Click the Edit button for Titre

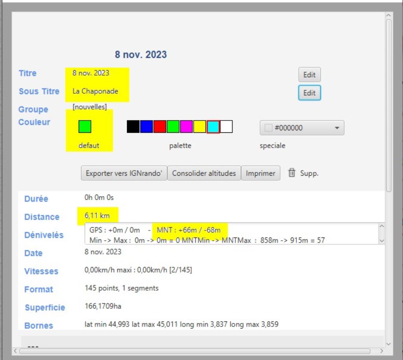point(309,75)
